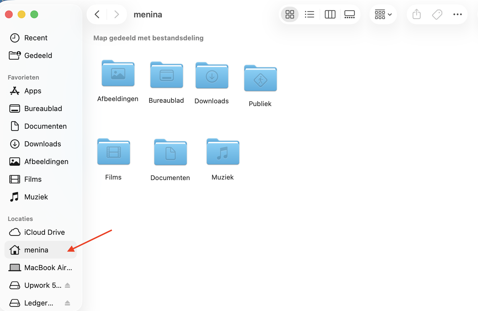Switch to column view
Screen dimensions: 478x311
click(x=330, y=14)
